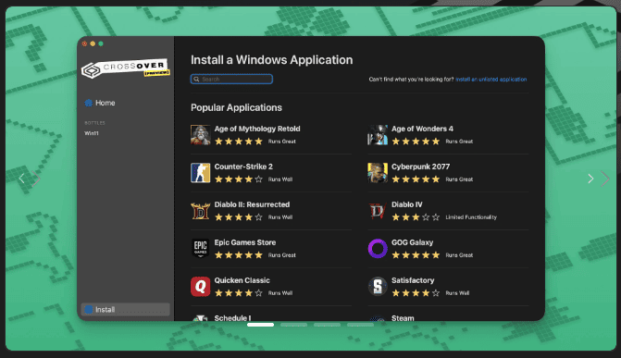621x358 pixels.
Task: Click the search magnifier icon
Action: pos(196,80)
